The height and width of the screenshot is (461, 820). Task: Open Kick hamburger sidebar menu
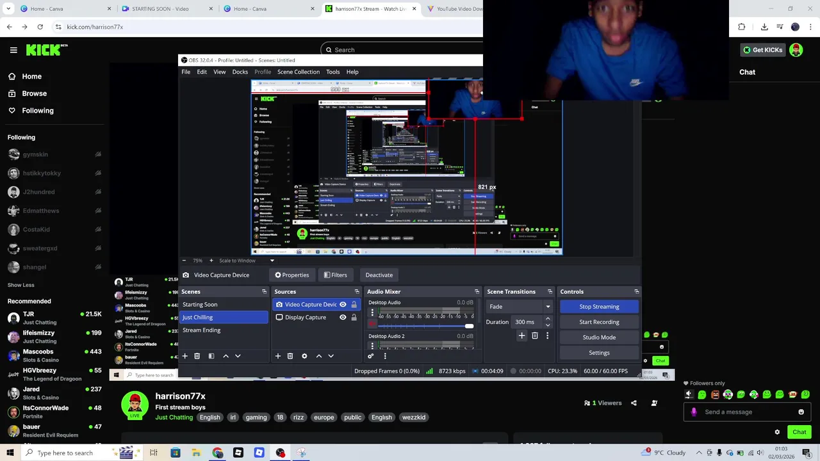click(x=13, y=50)
